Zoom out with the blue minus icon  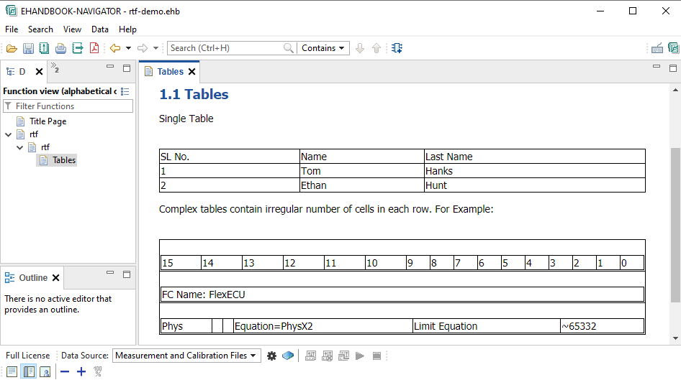(65, 371)
